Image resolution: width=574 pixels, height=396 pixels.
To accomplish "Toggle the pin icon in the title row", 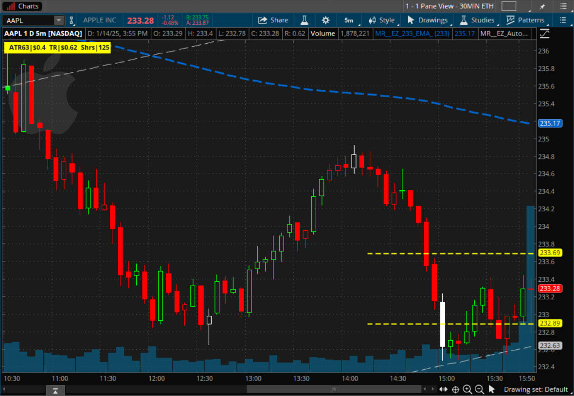I will click(542, 6).
